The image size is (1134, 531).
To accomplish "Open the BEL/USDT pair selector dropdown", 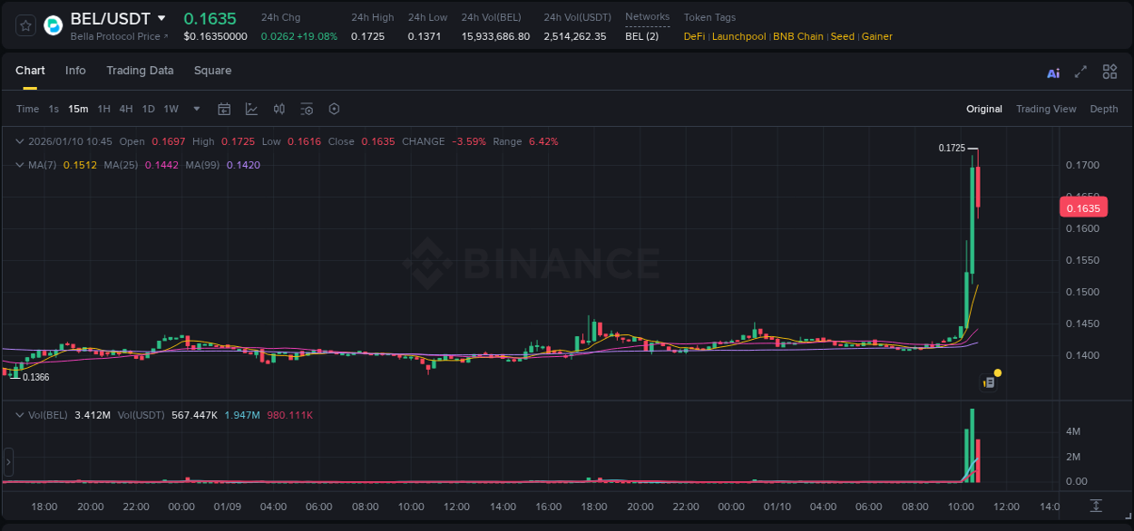I will tap(161, 18).
